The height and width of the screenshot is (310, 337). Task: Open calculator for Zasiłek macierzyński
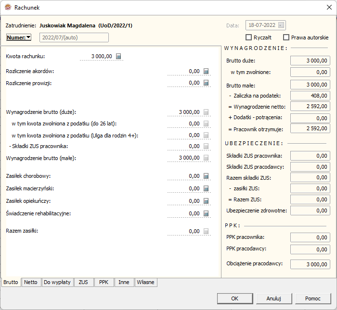[x=206, y=188]
